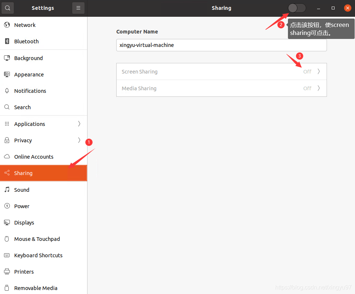This screenshot has width=355, height=294.
Task: Click the Background monitor icon
Action: click(7, 58)
